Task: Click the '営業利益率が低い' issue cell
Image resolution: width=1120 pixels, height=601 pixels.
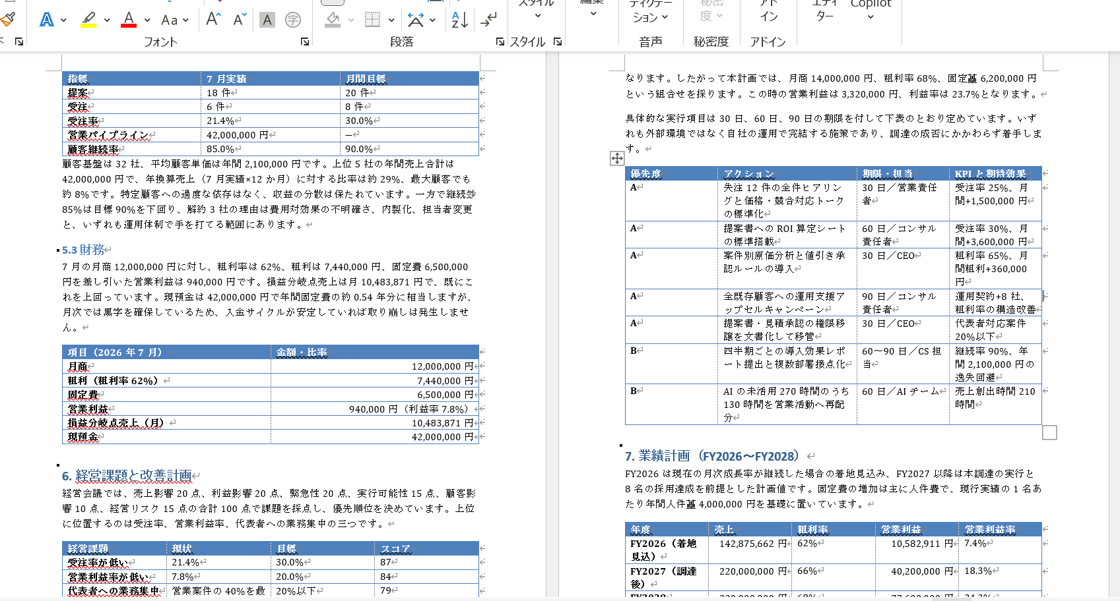Action: (x=114, y=577)
